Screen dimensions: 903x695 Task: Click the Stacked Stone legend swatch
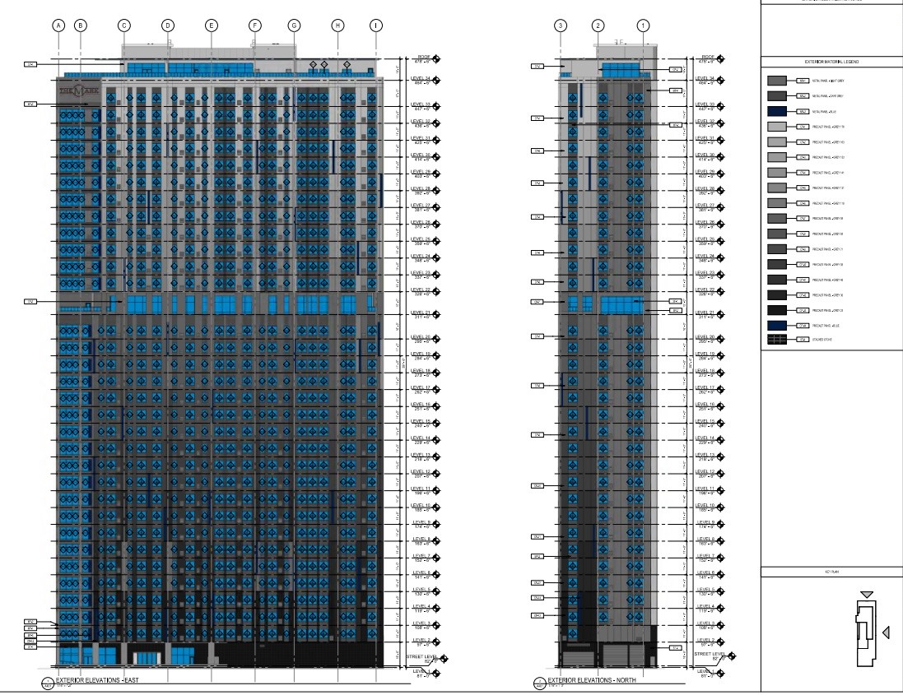click(x=777, y=340)
